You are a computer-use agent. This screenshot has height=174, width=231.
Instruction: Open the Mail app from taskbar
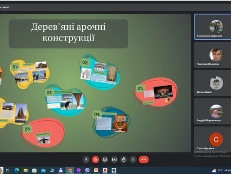click(x=43, y=170)
